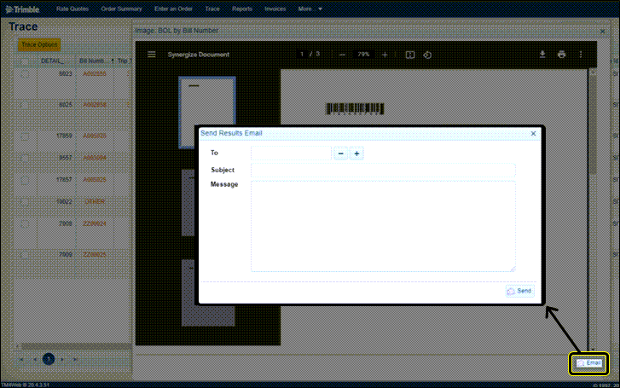Remove a recipient with the minus button
620x388 pixels.
pos(341,153)
